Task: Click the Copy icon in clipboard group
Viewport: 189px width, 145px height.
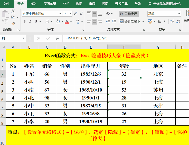Action: pos(13,18)
